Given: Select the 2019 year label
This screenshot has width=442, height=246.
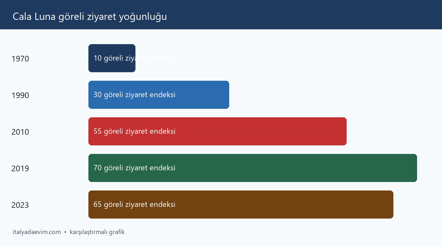Looking at the screenshot, I should pos(20,168).
